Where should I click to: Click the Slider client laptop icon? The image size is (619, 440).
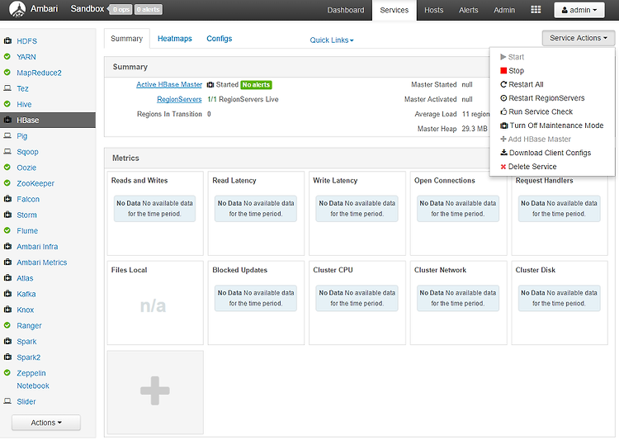[7, 401]
